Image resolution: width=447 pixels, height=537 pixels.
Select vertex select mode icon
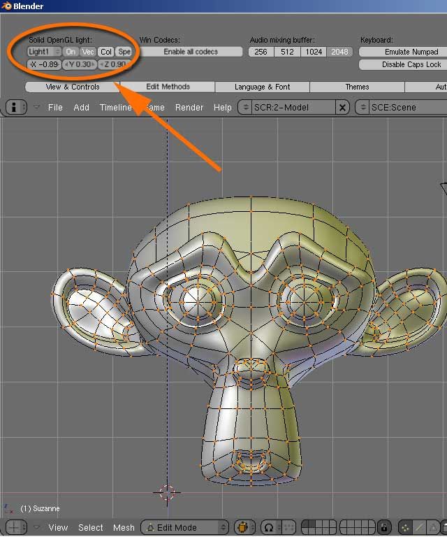[405, 527]
